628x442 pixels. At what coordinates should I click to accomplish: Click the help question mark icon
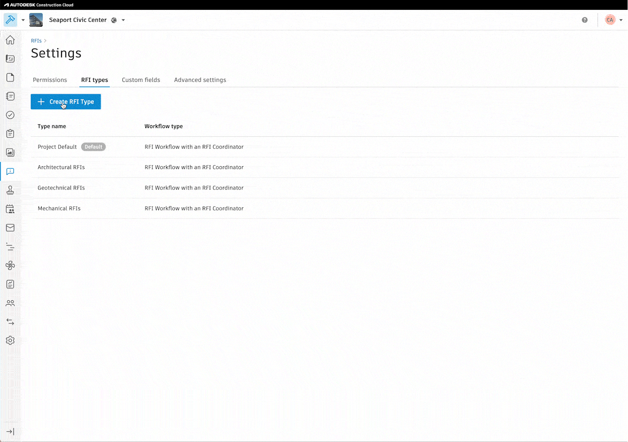click(x=585, y=20)
